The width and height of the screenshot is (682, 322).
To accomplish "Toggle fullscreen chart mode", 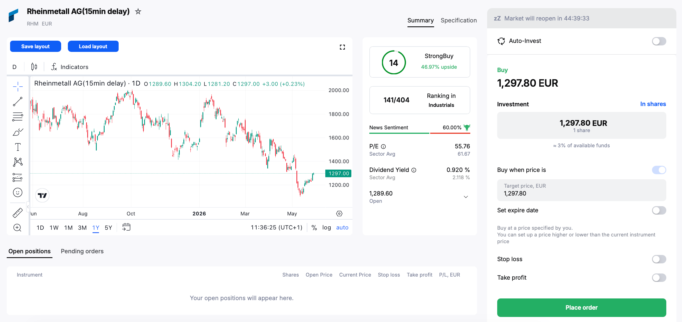I will tap(342, 47).
